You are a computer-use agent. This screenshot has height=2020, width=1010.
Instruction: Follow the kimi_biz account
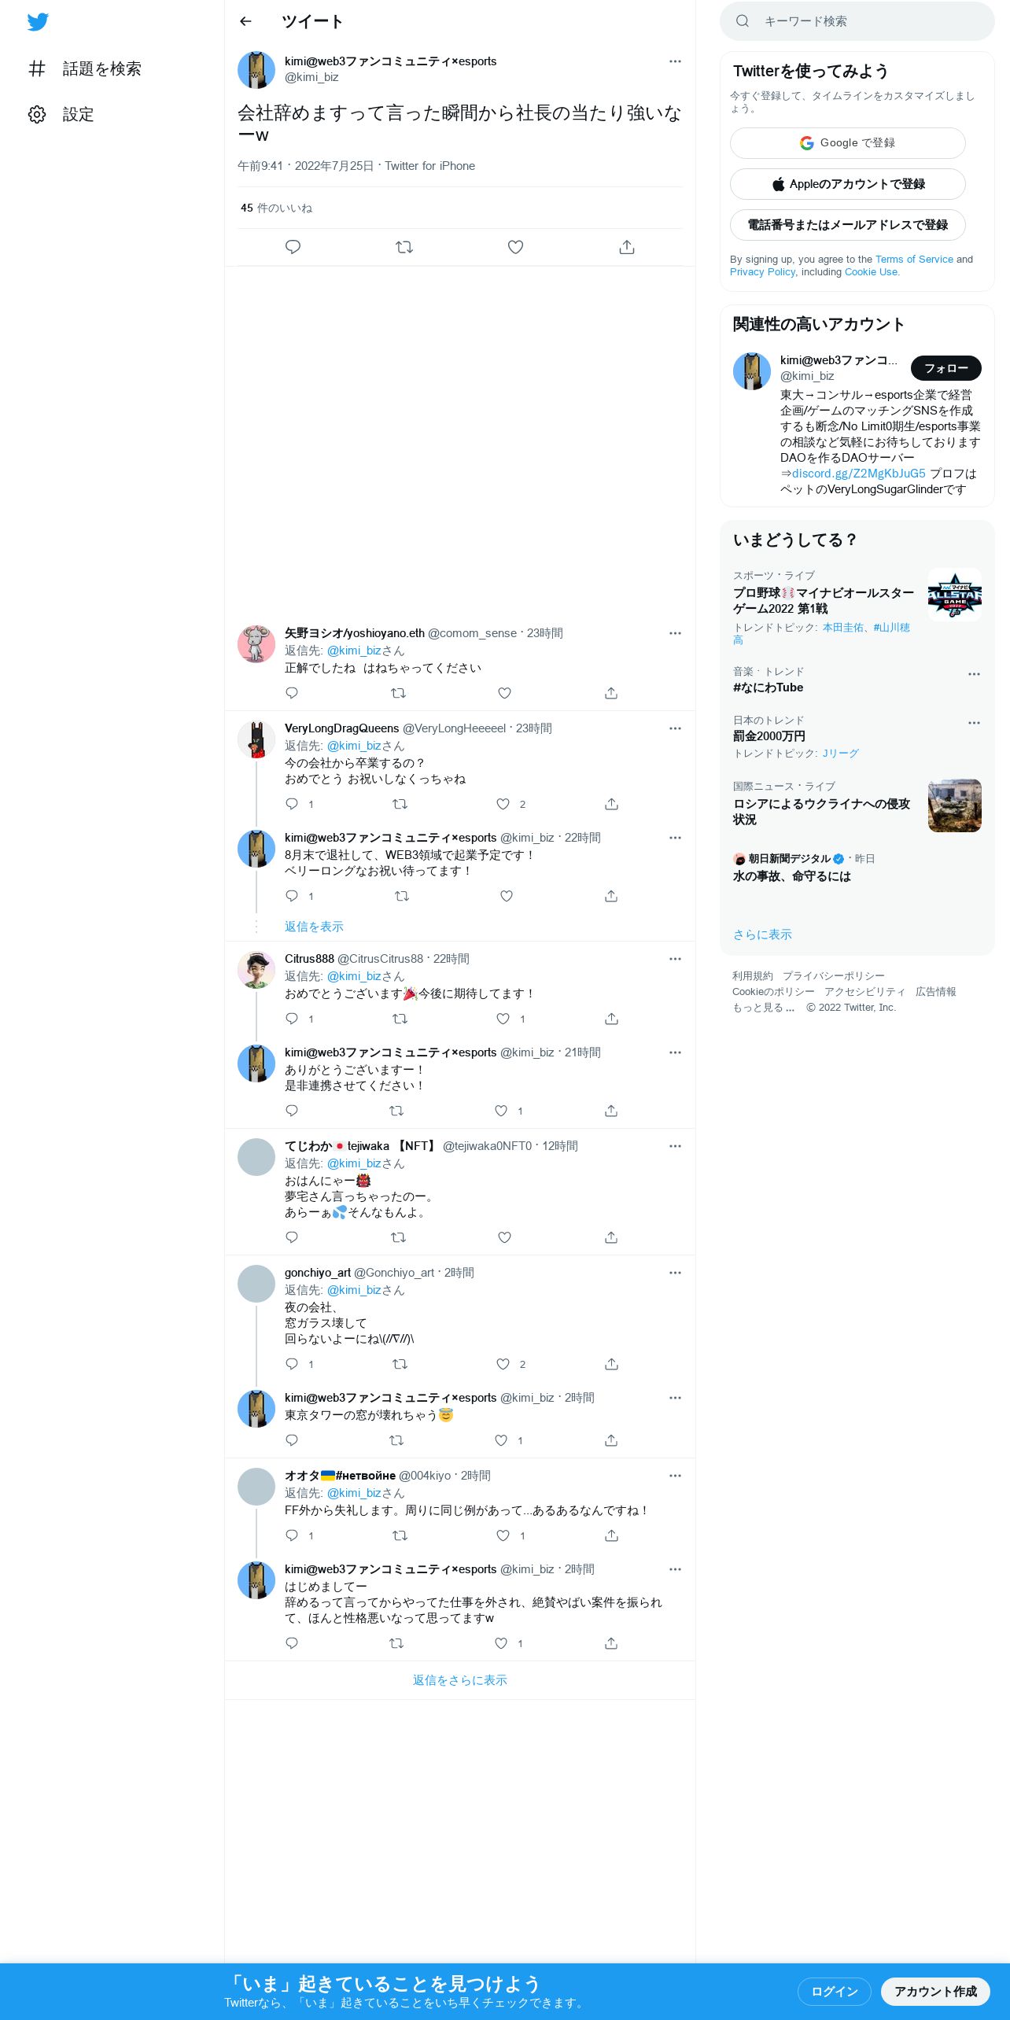click(946, 368)
